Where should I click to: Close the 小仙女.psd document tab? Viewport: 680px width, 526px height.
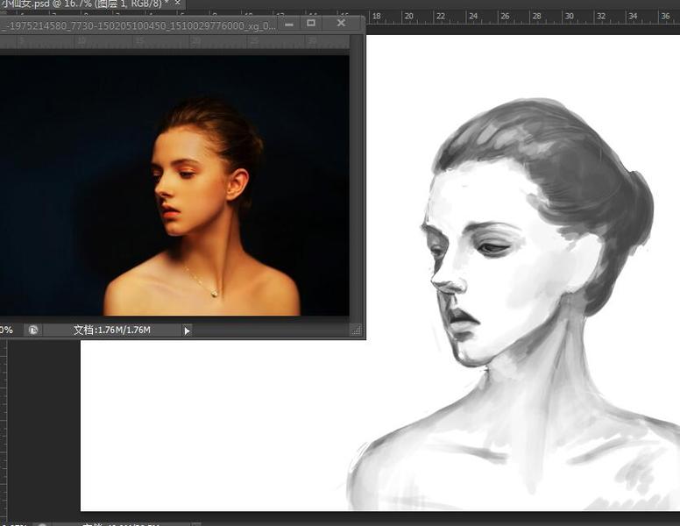tap(178, 4)
